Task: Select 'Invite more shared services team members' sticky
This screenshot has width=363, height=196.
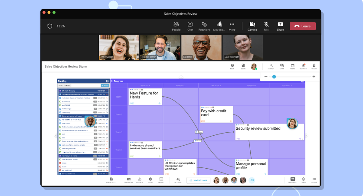Action: click(145, 150)
